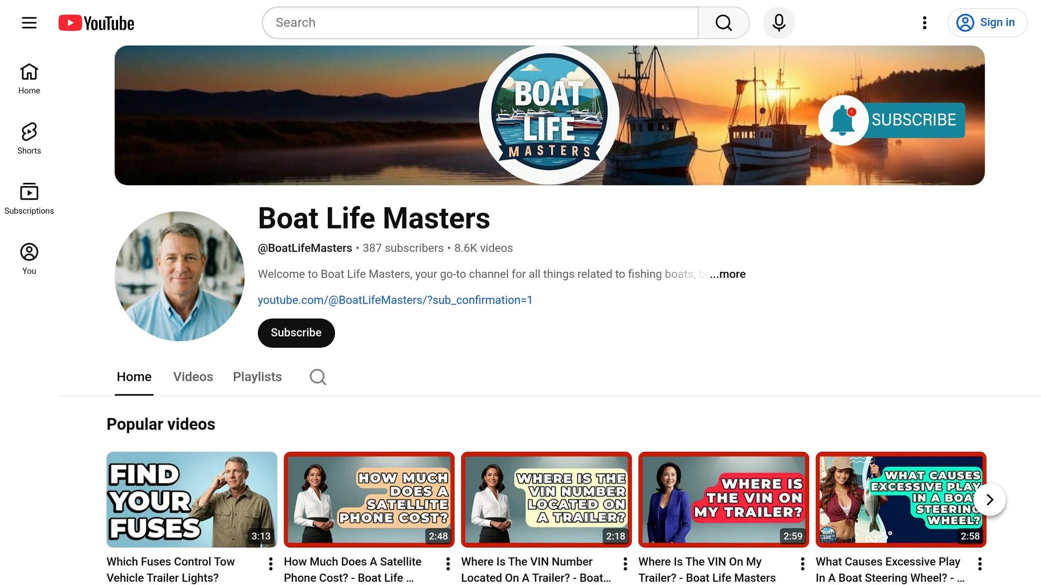The width and height of the screenshot is (1041, 585).
Task: Open options for Excessive Play Steering video
Action: [979, 564]
